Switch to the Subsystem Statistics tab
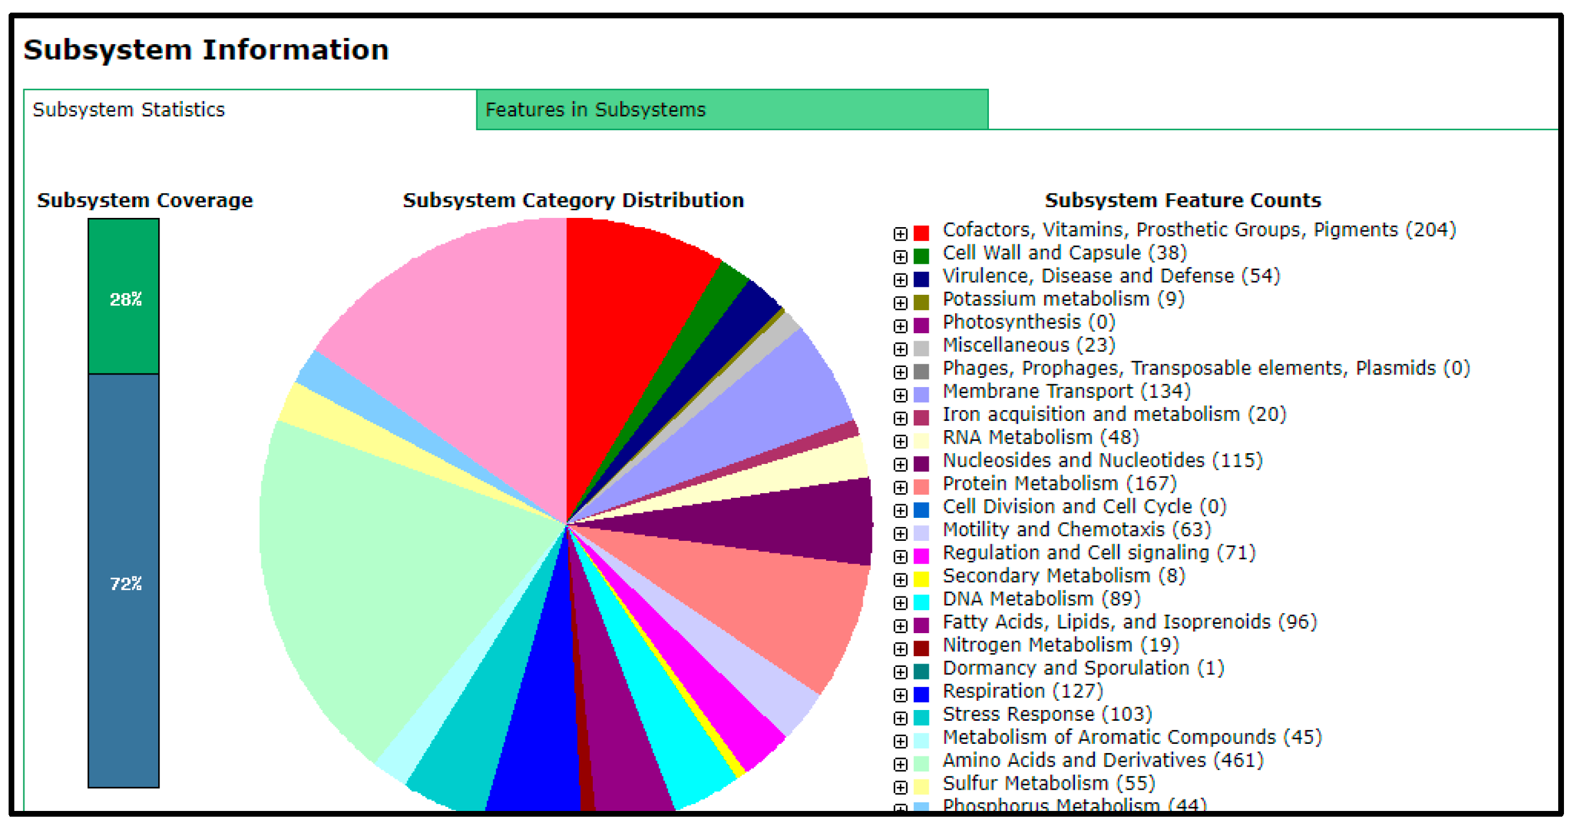This screenshot has height=827, width=1576. pos(129,110)
